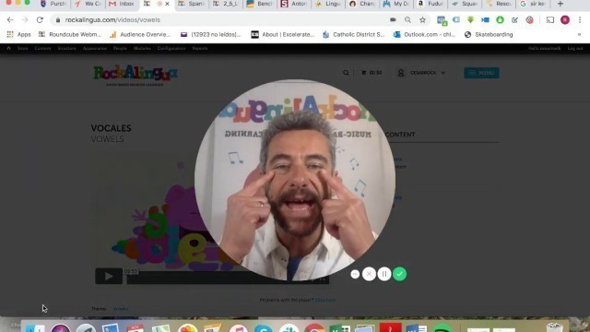
Task: Show more bookmarks chevron
Action: pyautogui.click(x=580, y=35)
